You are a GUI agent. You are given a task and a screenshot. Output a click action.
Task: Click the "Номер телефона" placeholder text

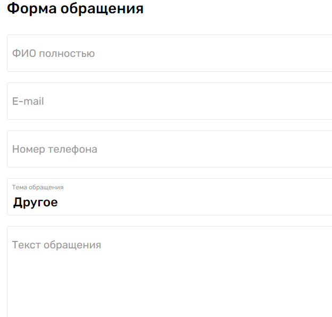[x=55, y=149]
